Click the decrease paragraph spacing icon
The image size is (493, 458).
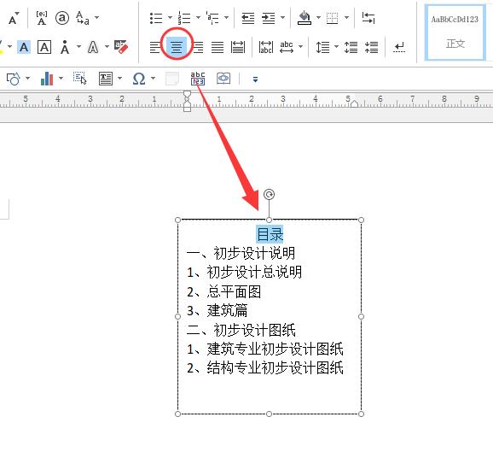point(371,47)
